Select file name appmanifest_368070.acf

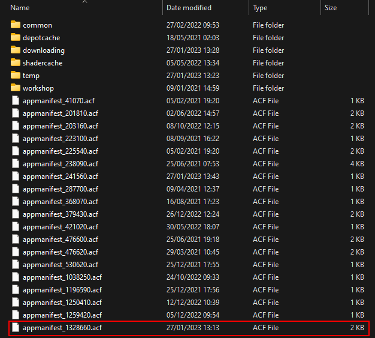click(x=61, y=202)
